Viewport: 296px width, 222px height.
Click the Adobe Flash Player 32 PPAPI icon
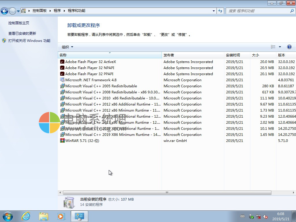(62, 74)
